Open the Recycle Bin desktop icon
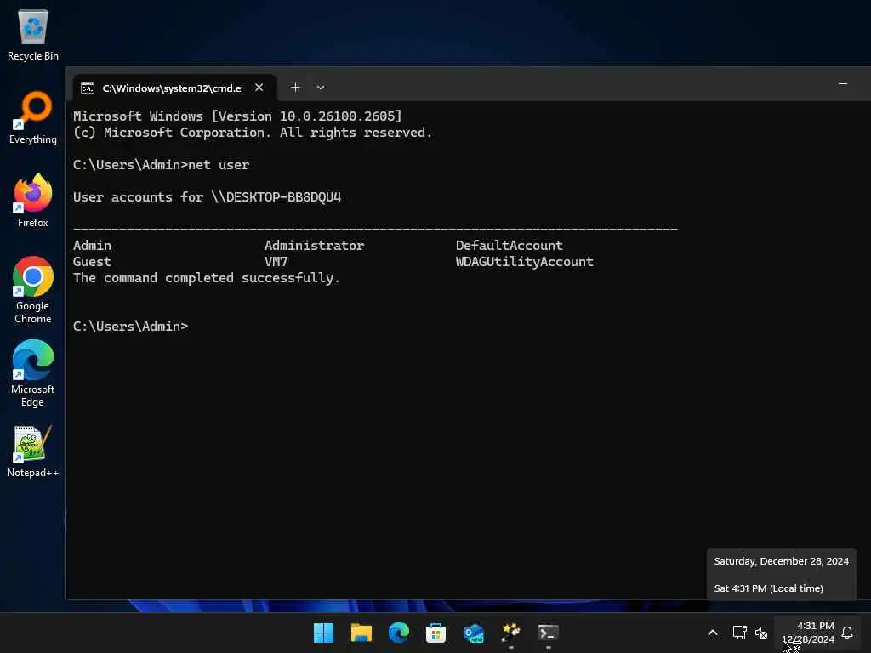 33,35
